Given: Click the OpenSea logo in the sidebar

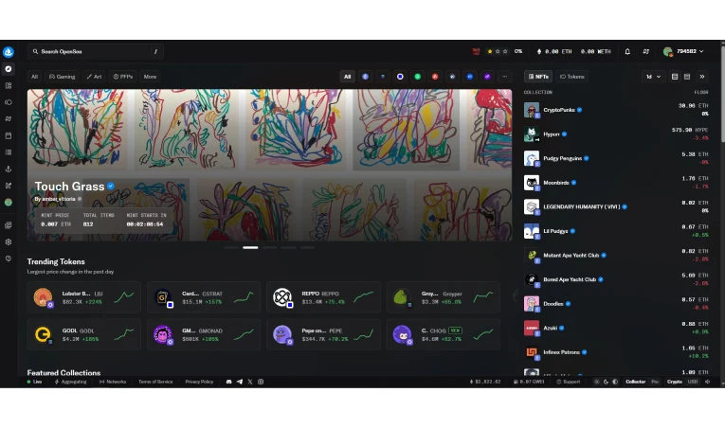Looking at the screenshot, I should pos(8,52).
